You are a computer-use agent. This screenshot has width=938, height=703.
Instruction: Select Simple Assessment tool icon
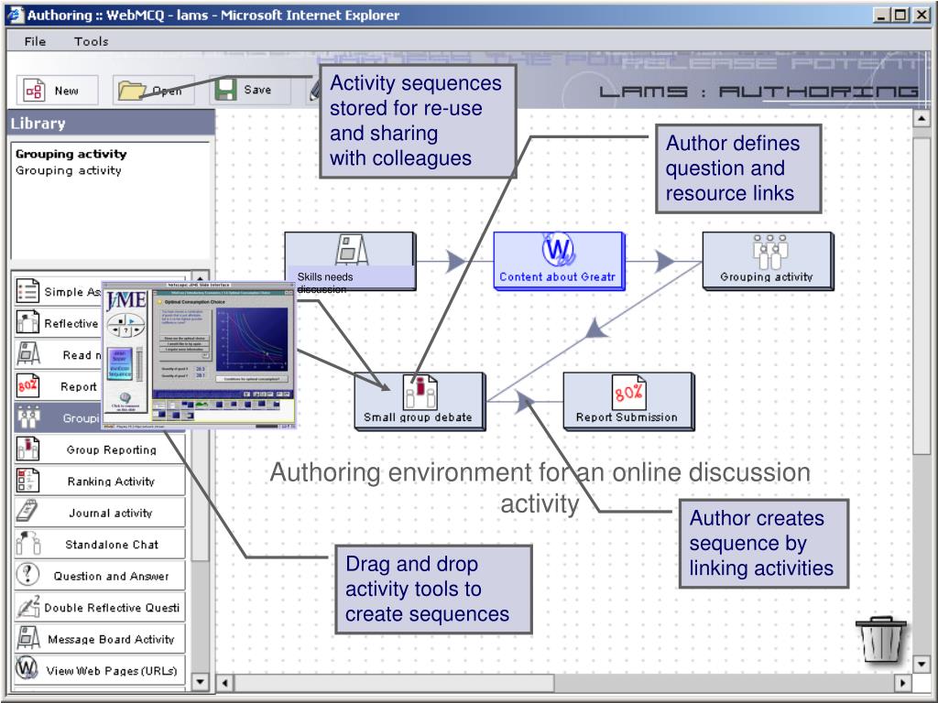pos(27,291)
